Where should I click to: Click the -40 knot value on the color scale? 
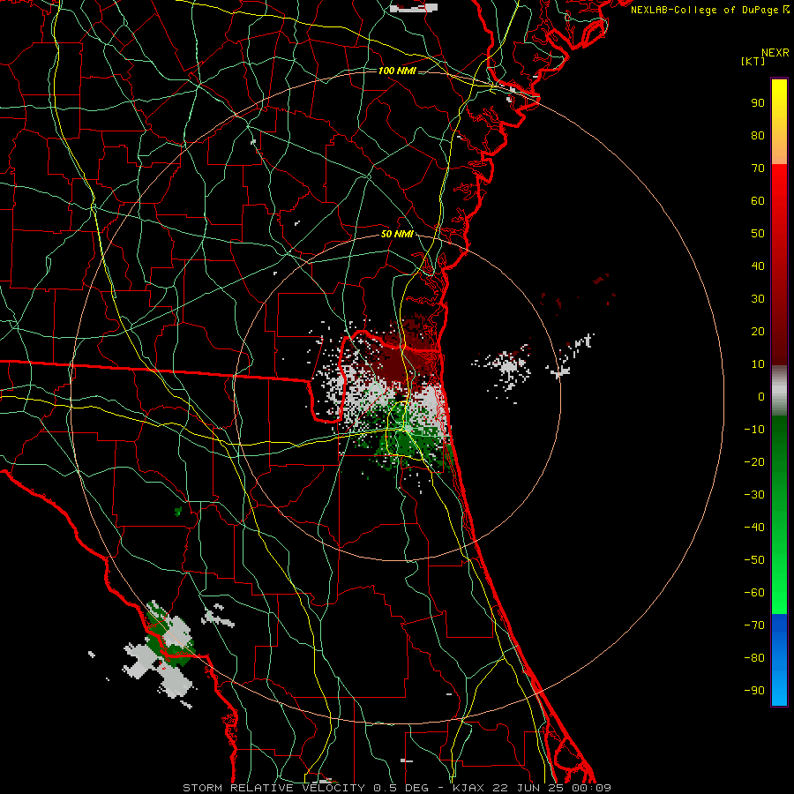[754, 528]
